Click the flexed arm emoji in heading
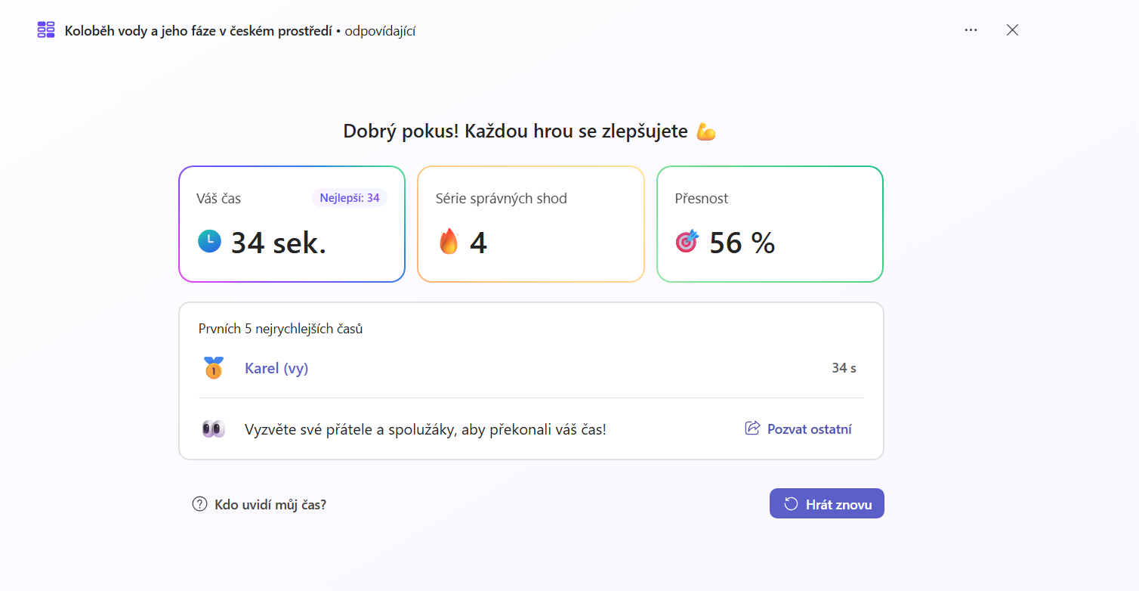The width and height of the screenshot is (1139, 591). (705, 132)
